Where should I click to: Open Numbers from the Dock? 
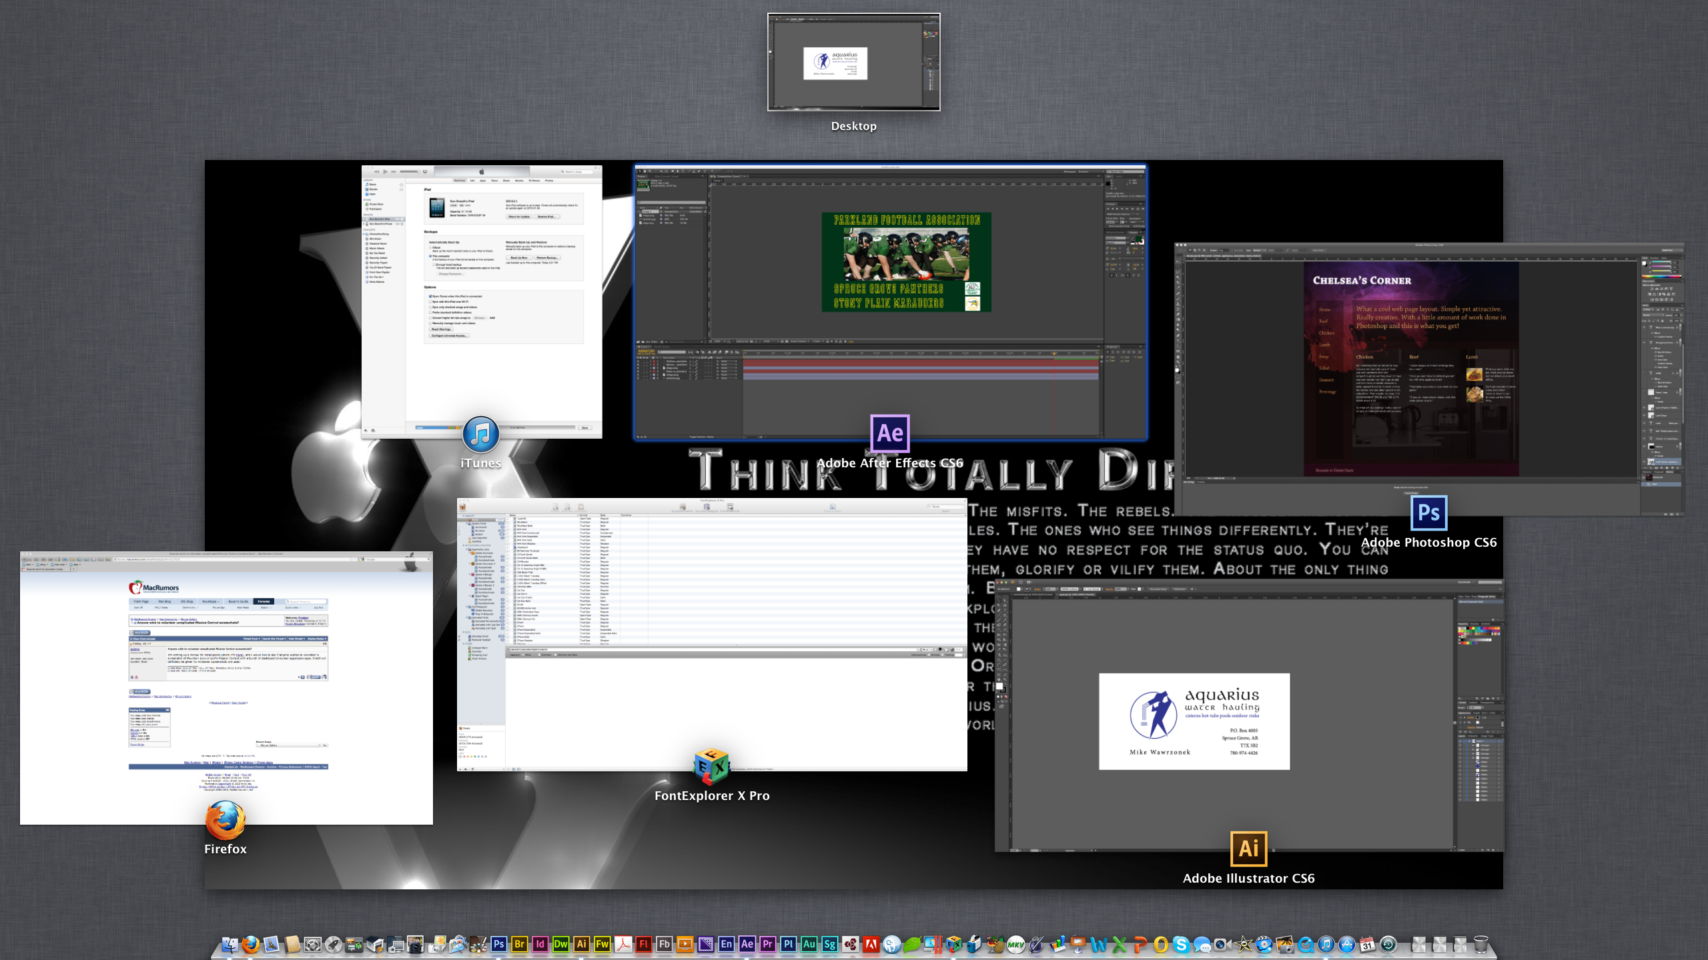tap(1057, 944)
